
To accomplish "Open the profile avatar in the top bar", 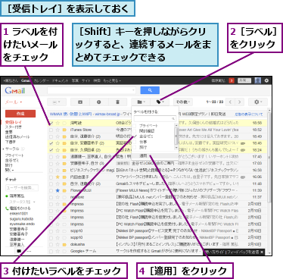I will 258,80.
